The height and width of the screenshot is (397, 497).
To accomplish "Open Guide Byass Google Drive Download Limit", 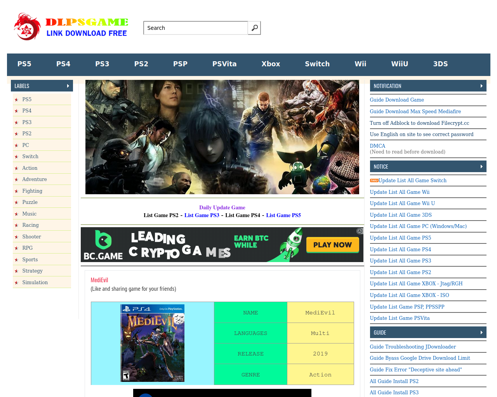I will [x=420, y=358].
